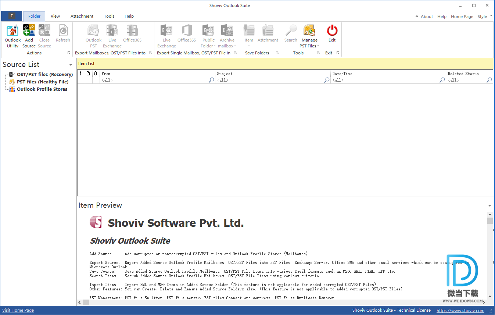Click the Subject filter search icon
Screen dimensions: 495x315
click(x=327, y=80)
